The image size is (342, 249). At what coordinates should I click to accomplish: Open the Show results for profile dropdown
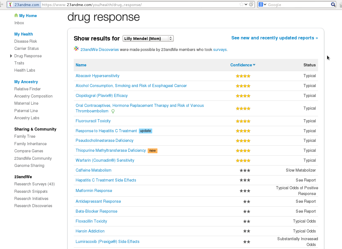[148, 39]
